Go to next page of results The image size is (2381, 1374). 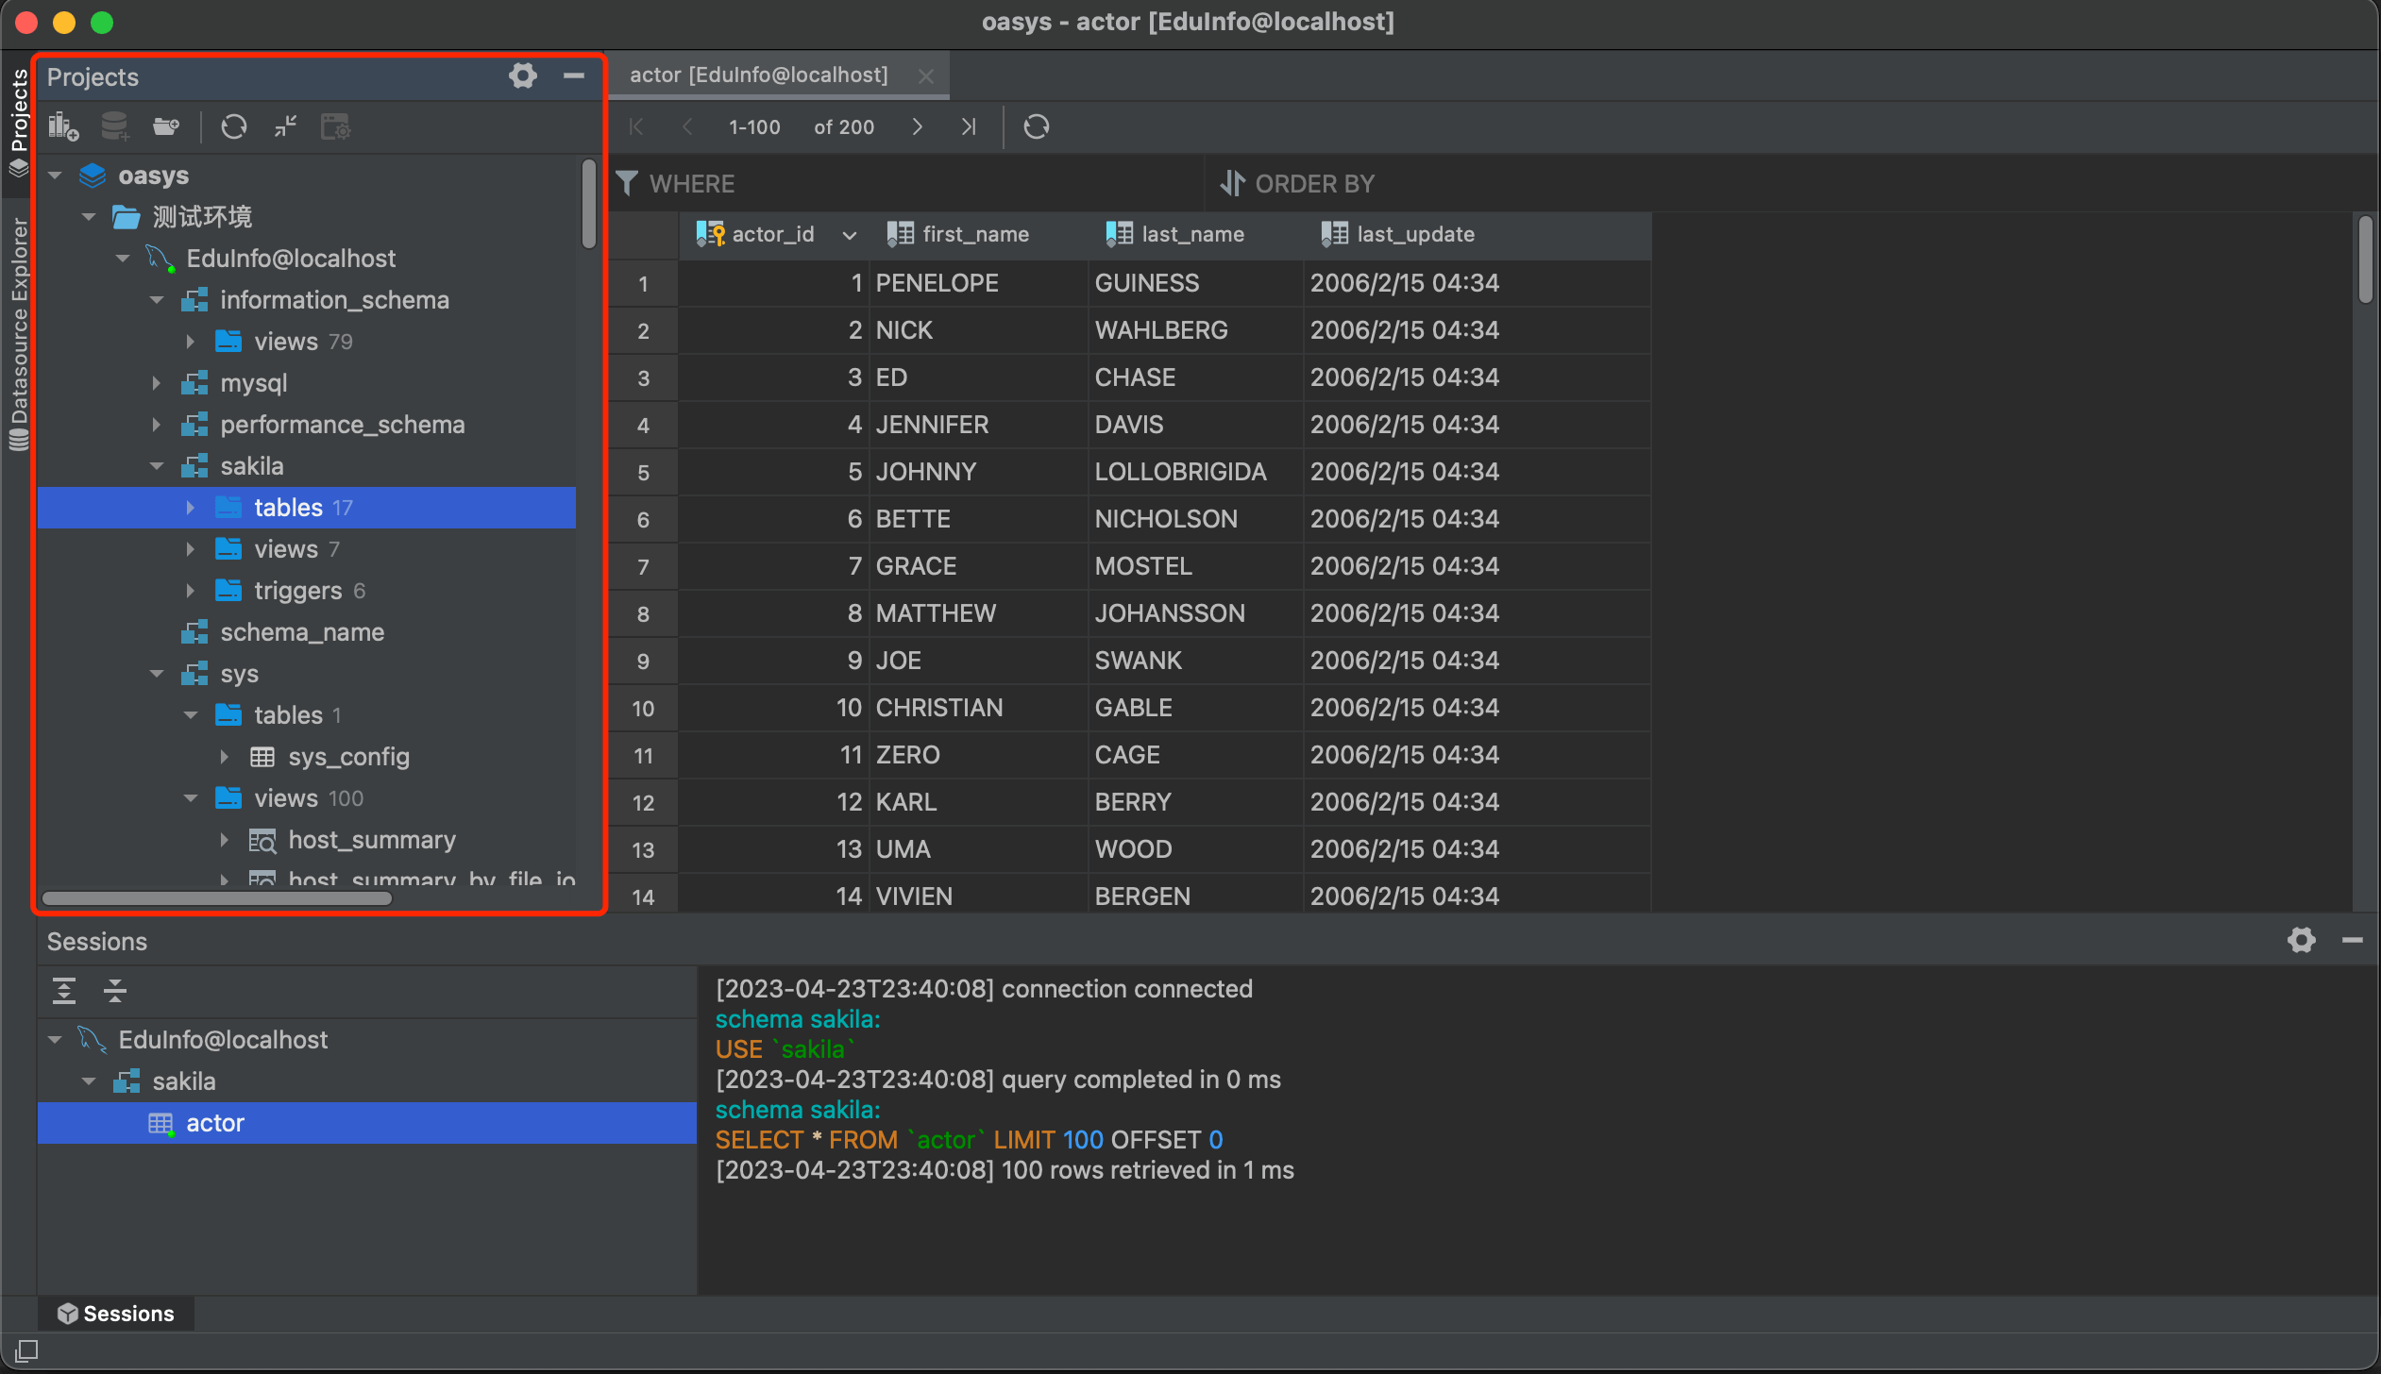tap(916, 126)
